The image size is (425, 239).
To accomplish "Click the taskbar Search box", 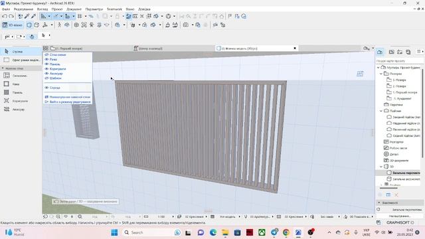I will coord(152,232).
